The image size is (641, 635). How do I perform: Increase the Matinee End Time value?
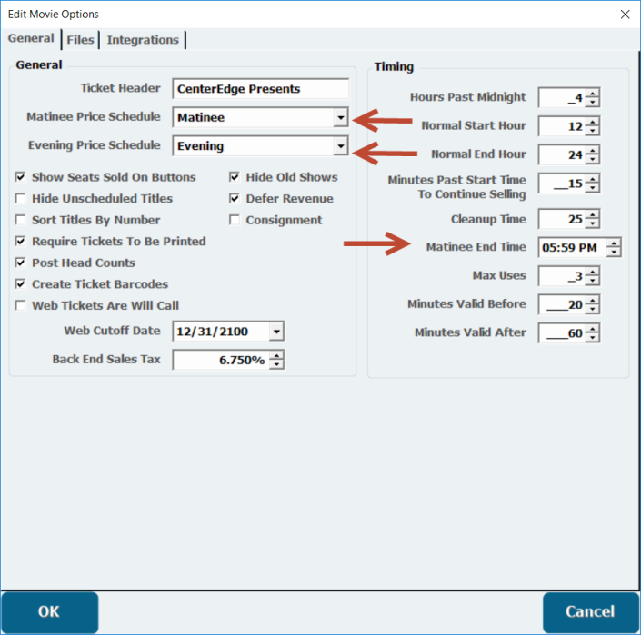pos(615,243)
